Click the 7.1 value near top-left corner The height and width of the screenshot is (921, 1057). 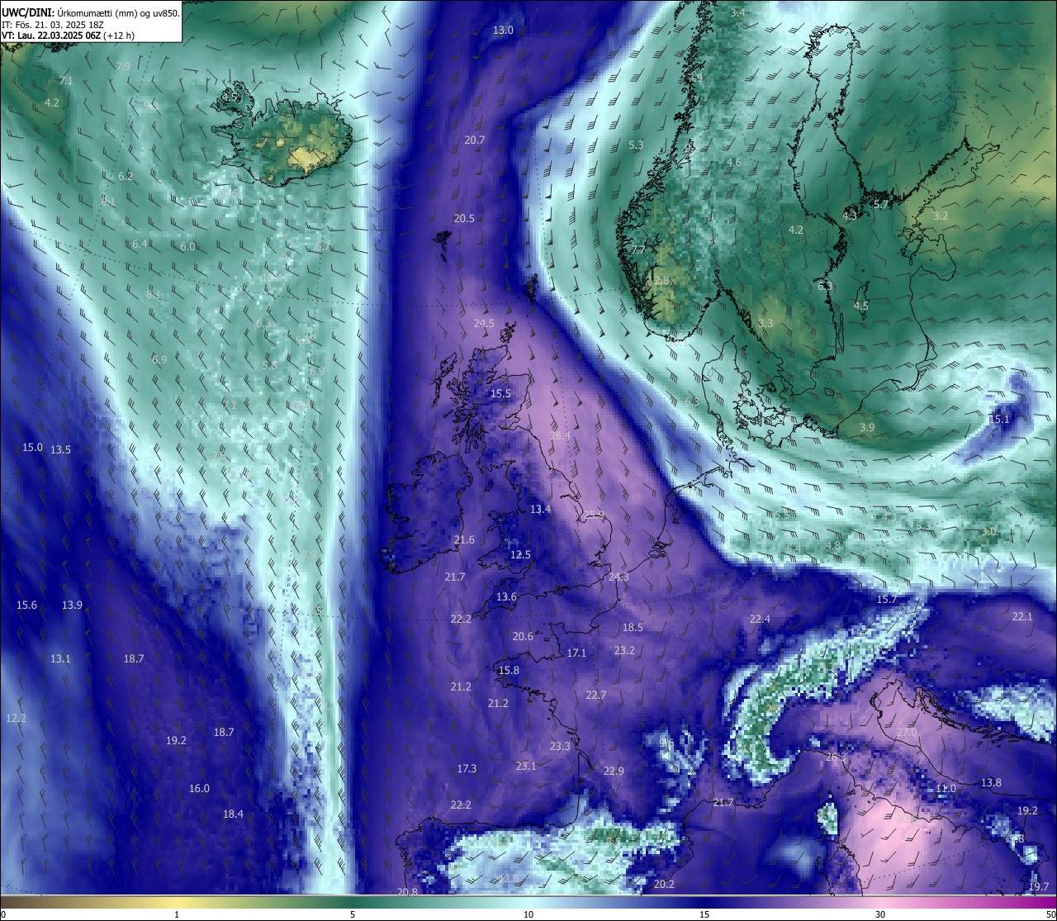pyautogui.click(x=66, y=80)
